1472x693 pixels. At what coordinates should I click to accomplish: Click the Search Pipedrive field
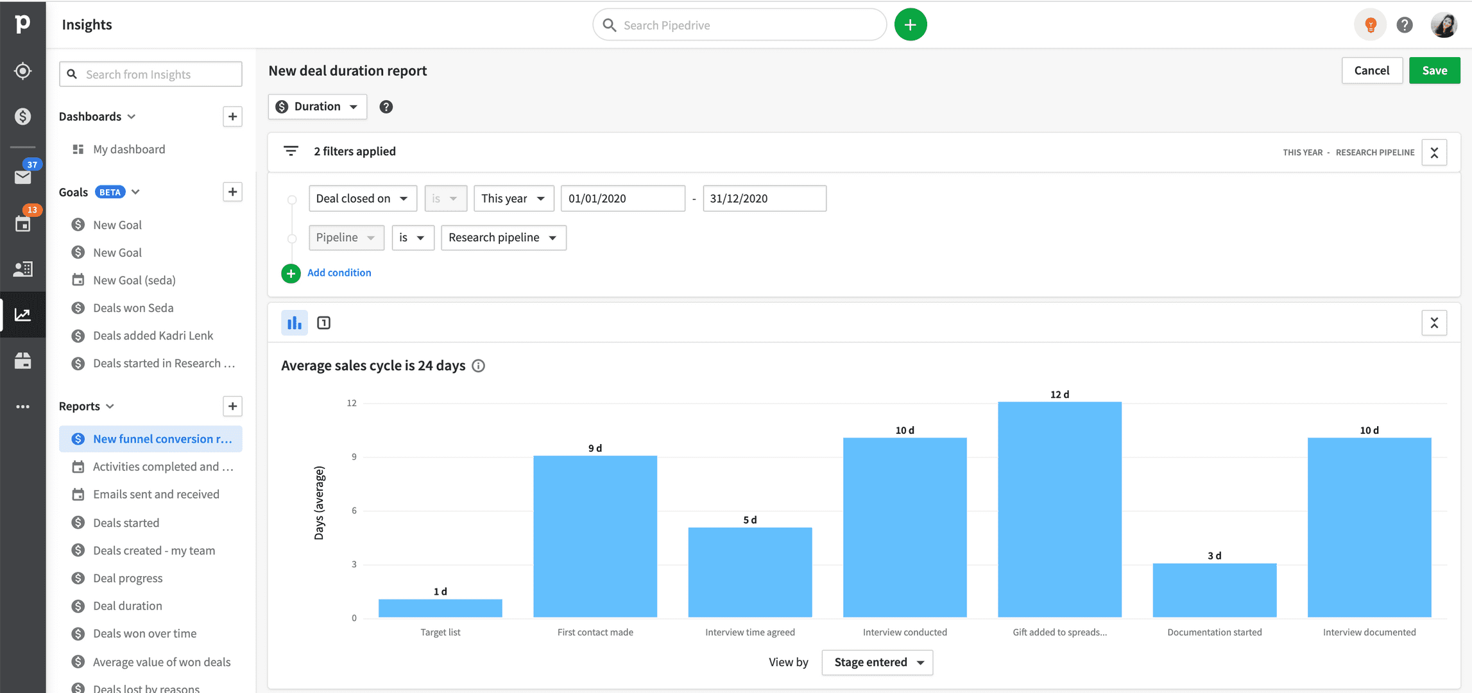pos(739,25)
